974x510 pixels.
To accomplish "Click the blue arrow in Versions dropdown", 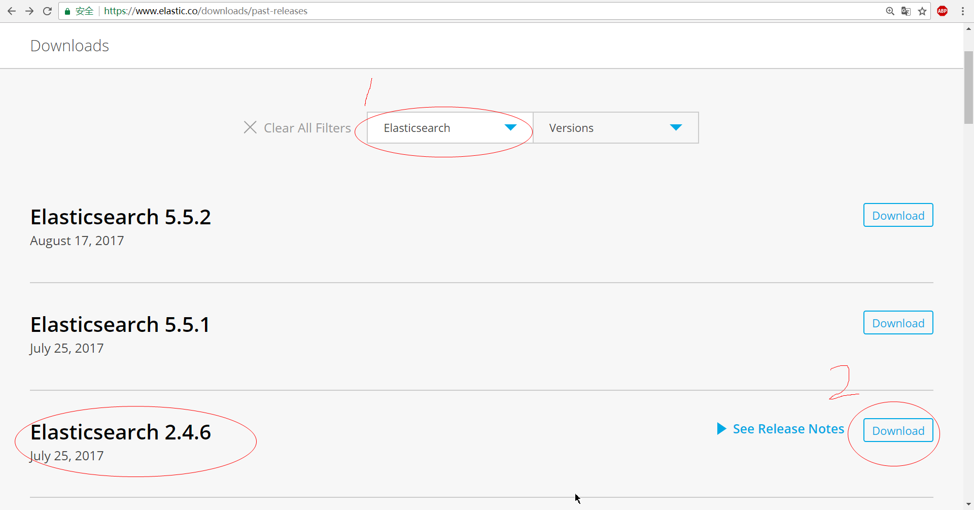I will [676, 127].
